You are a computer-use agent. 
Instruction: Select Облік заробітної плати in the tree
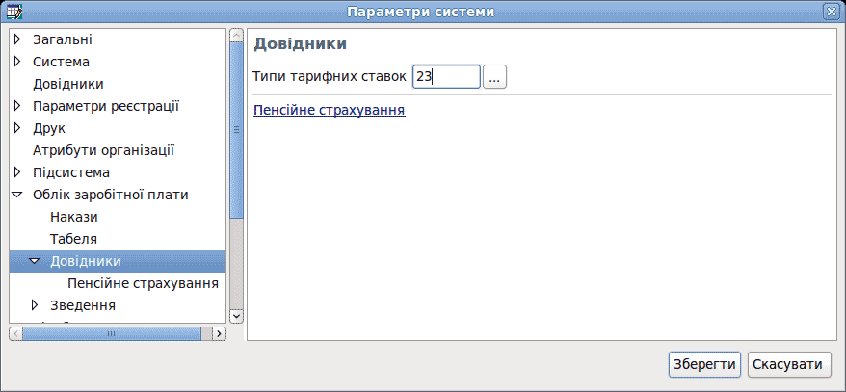(111, 195)
